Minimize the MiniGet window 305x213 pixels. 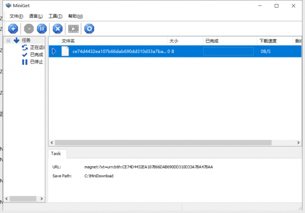coord(260,6)
